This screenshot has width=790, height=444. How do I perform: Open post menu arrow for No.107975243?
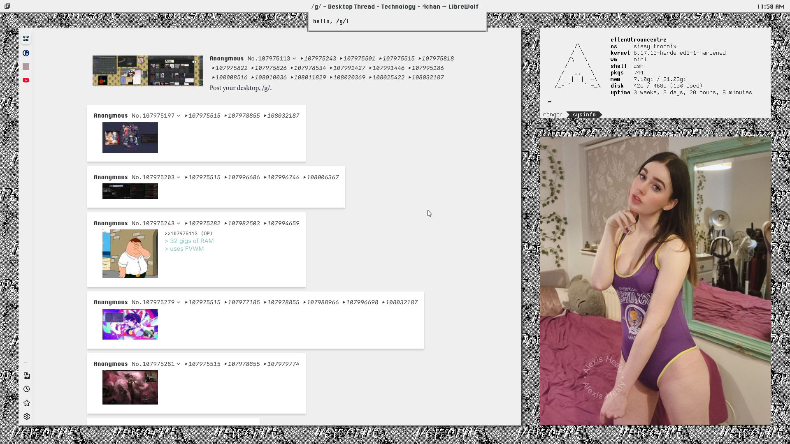coord(179,224)
